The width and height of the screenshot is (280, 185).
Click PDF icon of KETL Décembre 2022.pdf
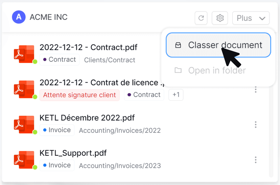click(x=24, y=125)
